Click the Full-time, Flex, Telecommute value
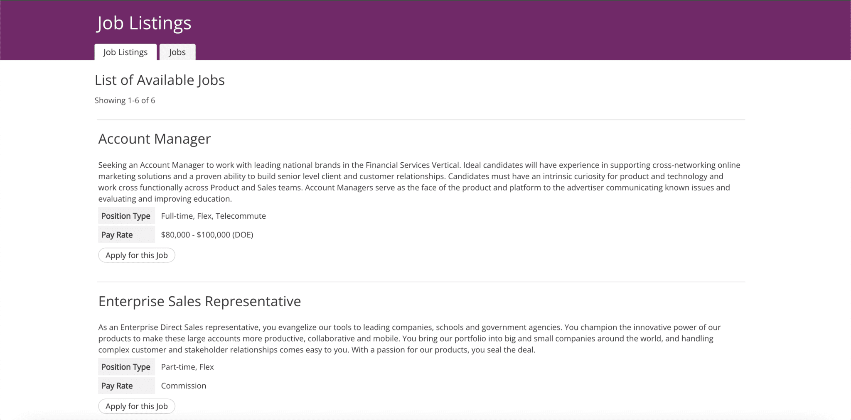This screenshot has height=420, width=851. 213,216
